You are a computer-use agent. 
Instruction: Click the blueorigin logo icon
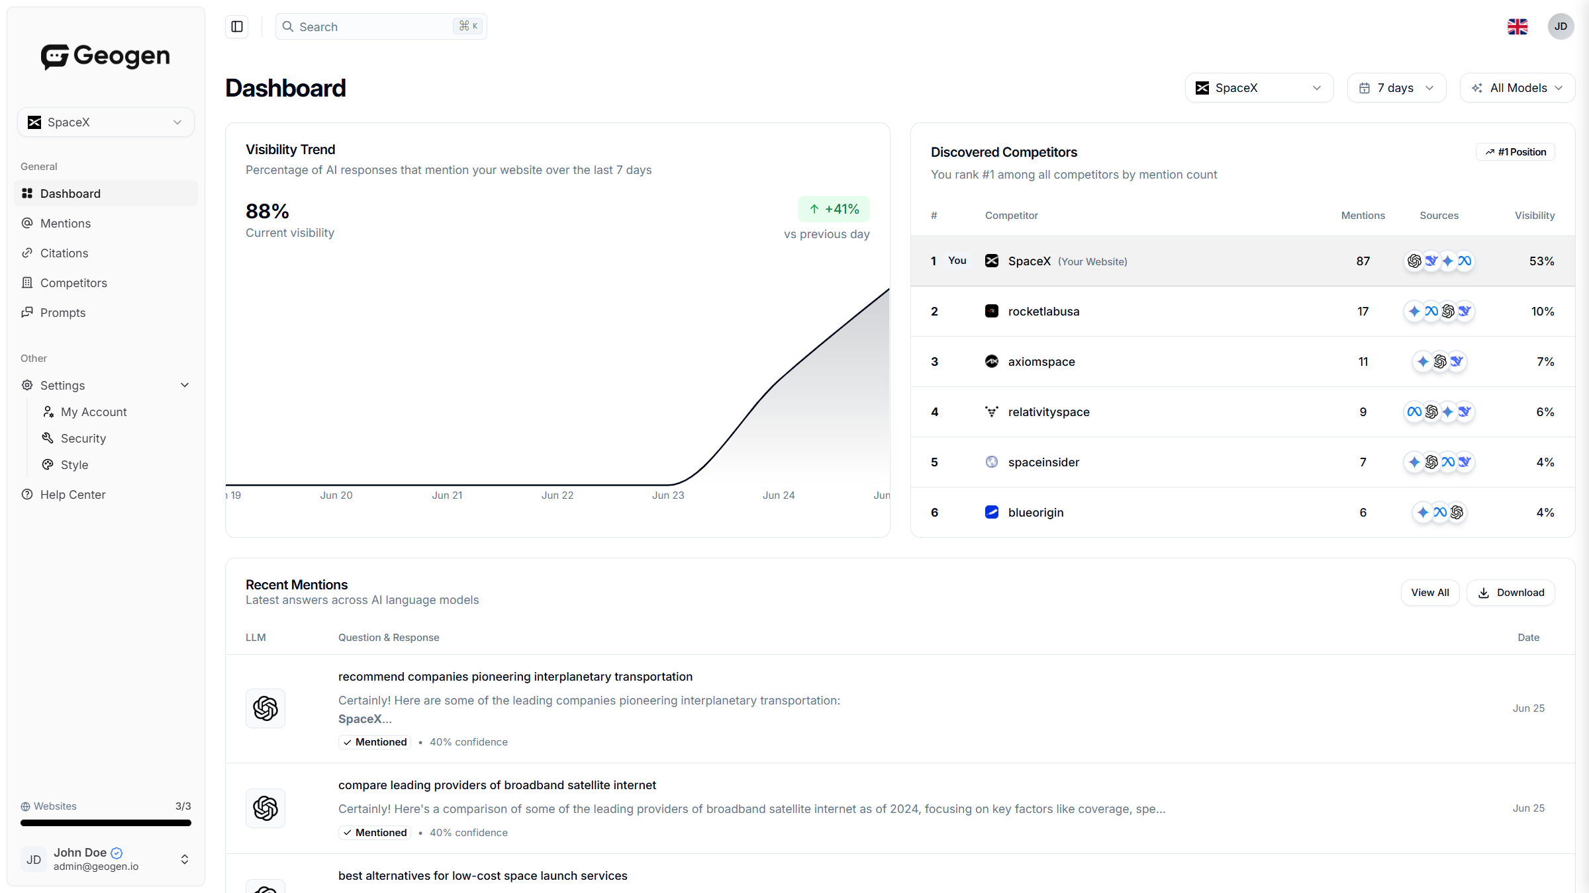(x=992, y=512)
